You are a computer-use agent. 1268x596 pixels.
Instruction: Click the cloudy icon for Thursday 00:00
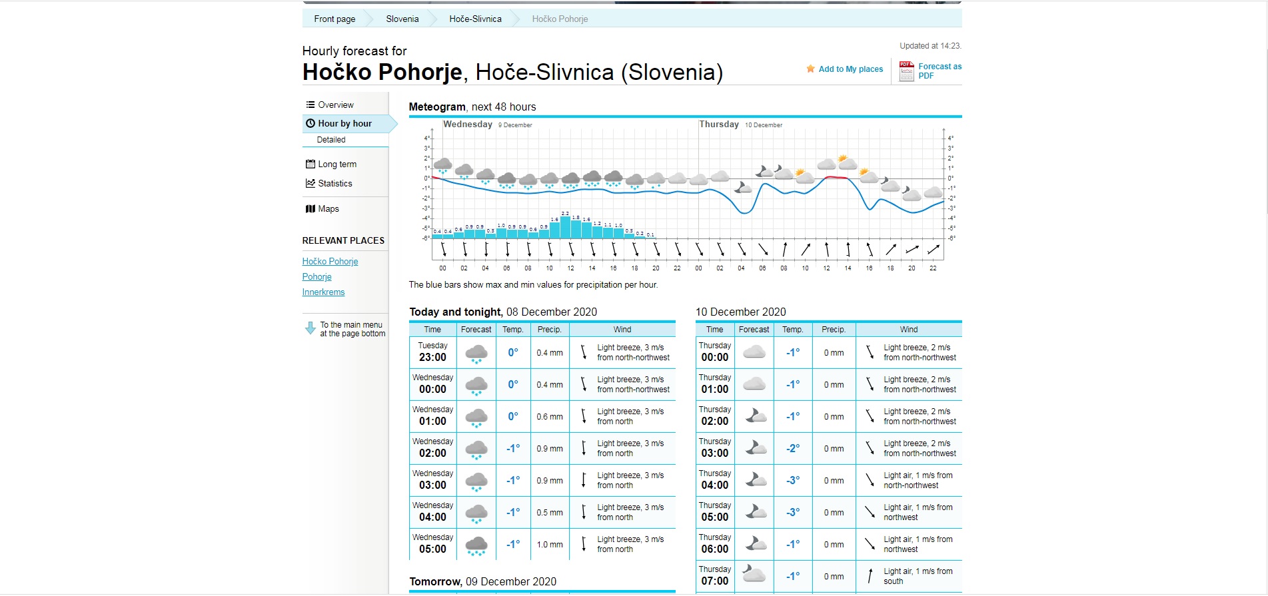click(x=754, y=352)
